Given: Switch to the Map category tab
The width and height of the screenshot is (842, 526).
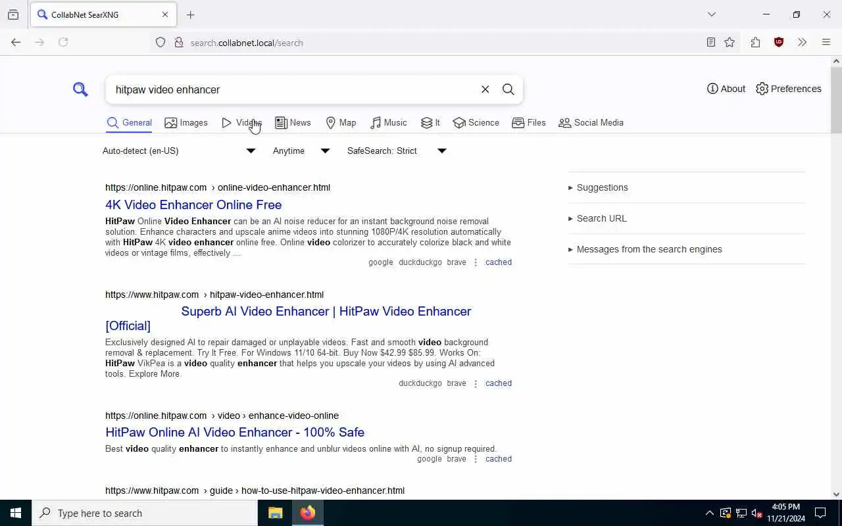Looking at the screenshot, I should [341, 122].
